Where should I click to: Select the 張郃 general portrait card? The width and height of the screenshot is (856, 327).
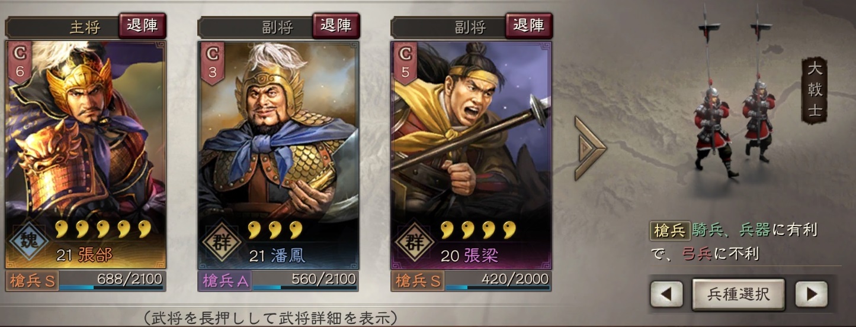tap(86, 155)
